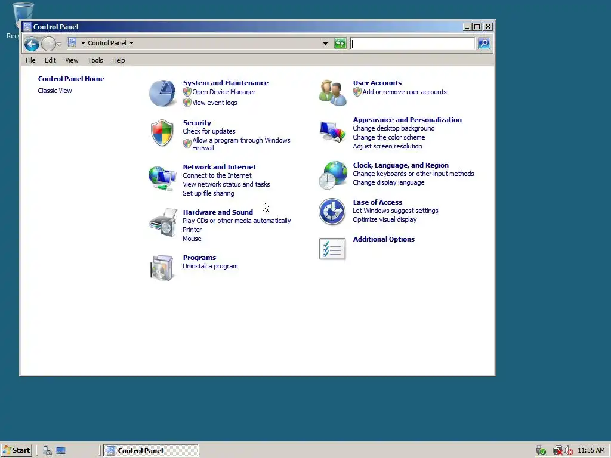Image resolution: width=611 pixels, height=458 pixels.
Task: Click the green check tray icon
Action: point(541,451)
